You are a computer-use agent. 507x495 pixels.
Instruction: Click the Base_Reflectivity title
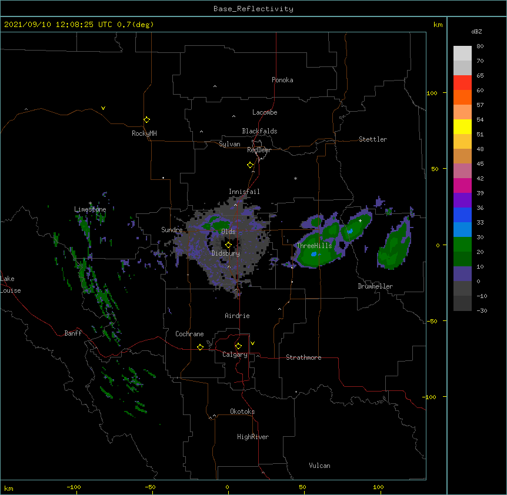(253, 9)
